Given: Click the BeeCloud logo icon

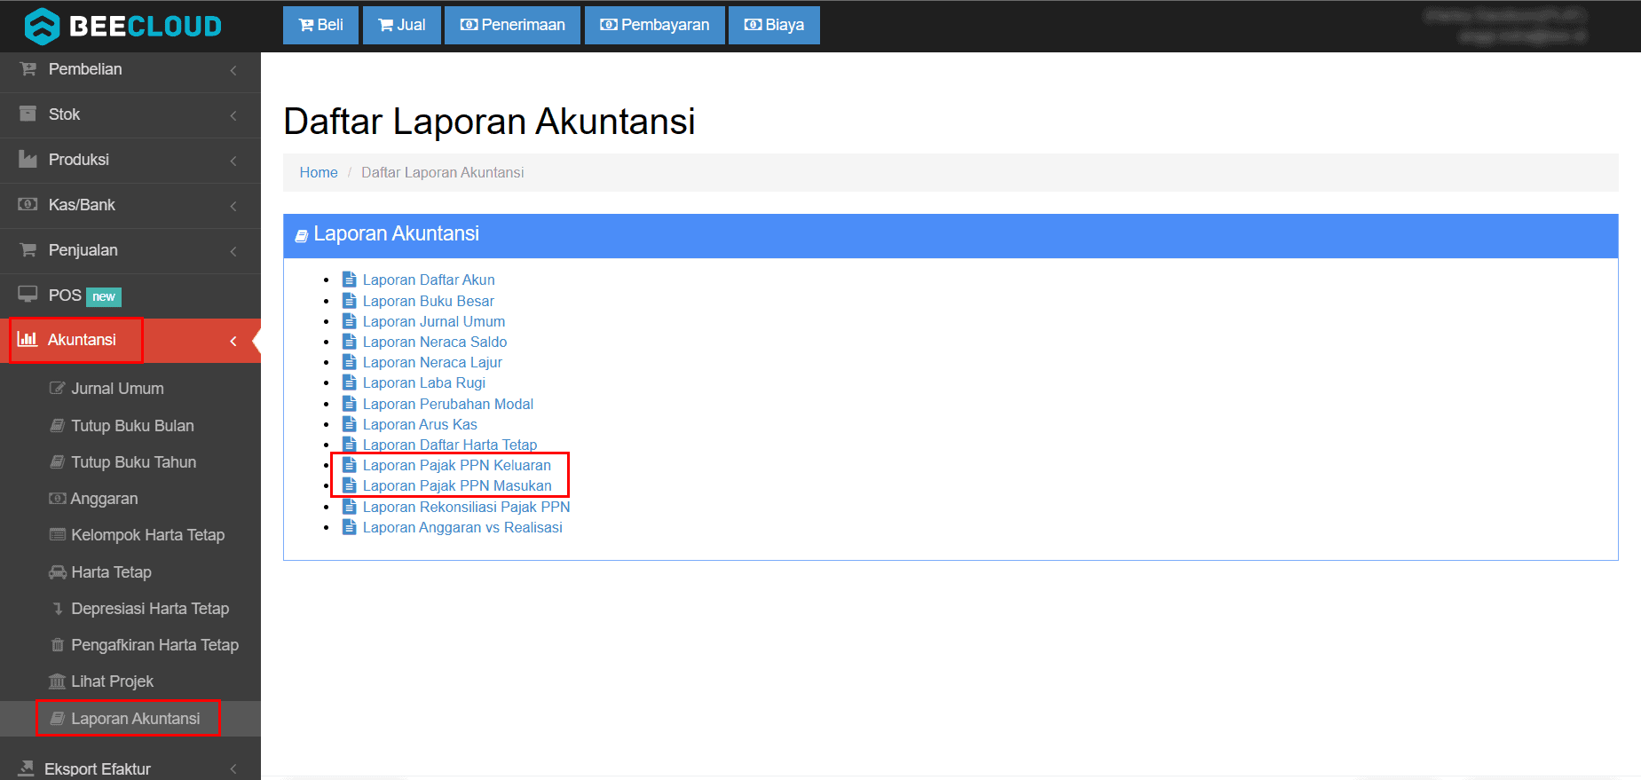Looking at the screenshot, I should pyautogui.click(x=42, y=26).
